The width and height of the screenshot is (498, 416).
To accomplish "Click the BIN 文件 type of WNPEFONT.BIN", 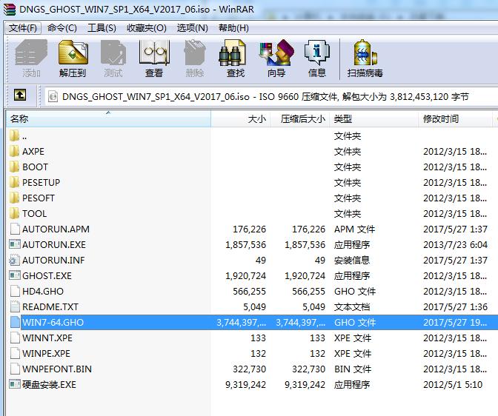I will coord(353,369).
